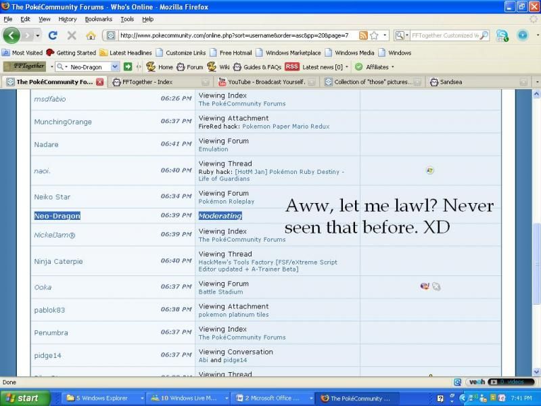The height and width of the screenshot is (406, 541).
Task: Open the 5 Windows Explorer taskbar group
Action: [x=105, y=398]
